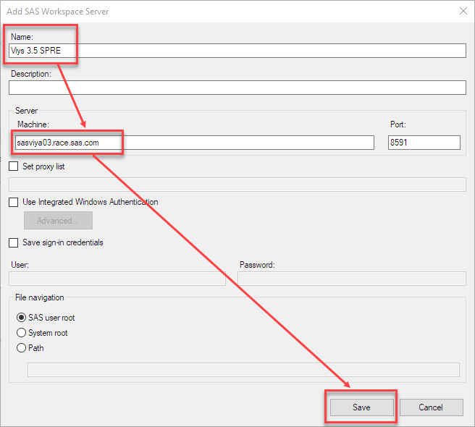This screenshot has width=475, height=427.
Task: Tick the Save sign-in credentials checkbox
Action: click(x=13, y=242)
